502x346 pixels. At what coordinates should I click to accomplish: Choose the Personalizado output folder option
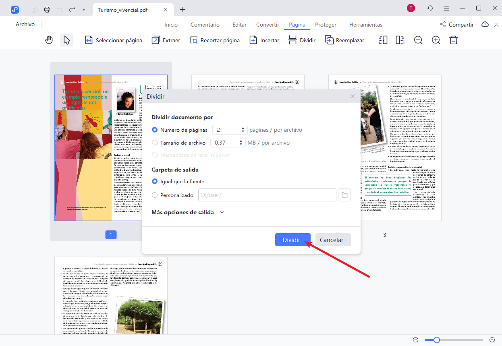point(155,195)
